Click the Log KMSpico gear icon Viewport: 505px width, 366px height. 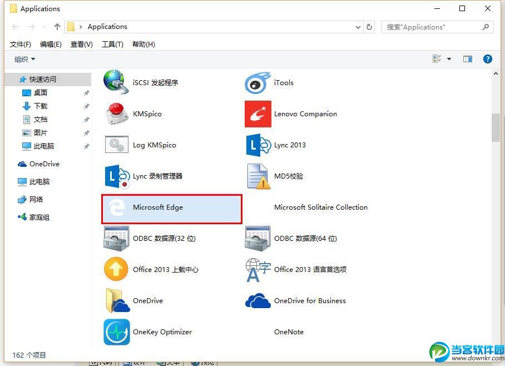pos(117,145)
